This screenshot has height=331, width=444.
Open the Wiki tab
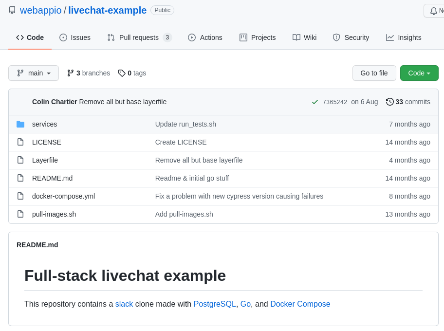point(304,37)
